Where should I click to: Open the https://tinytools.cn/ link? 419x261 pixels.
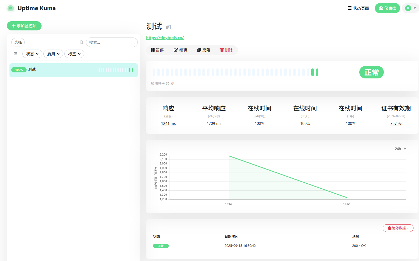165,38
